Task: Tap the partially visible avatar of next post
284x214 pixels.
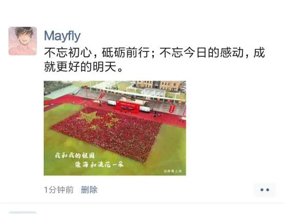Action: pyautogui.click(x=23, y=212)
